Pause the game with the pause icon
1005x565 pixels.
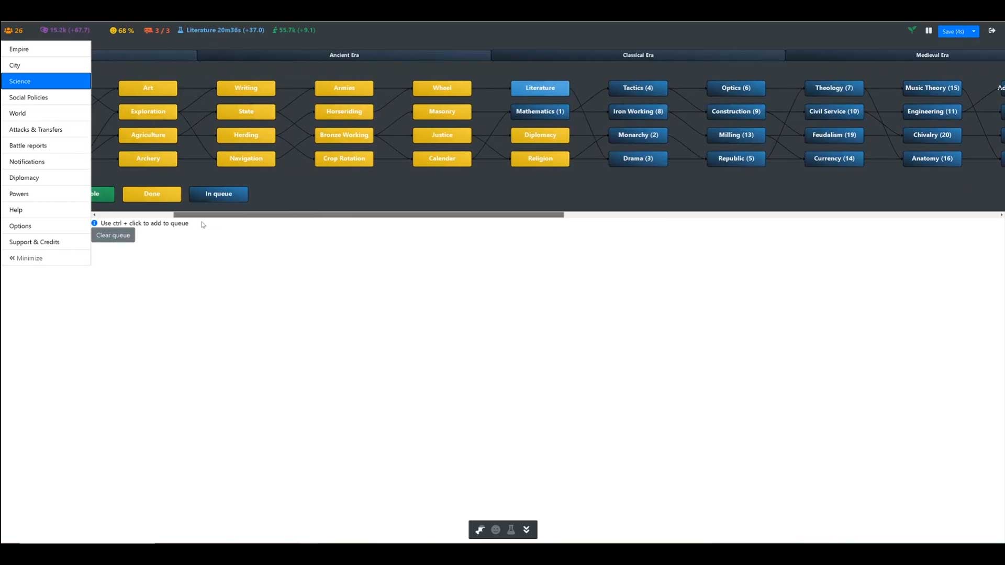[929, 31]
